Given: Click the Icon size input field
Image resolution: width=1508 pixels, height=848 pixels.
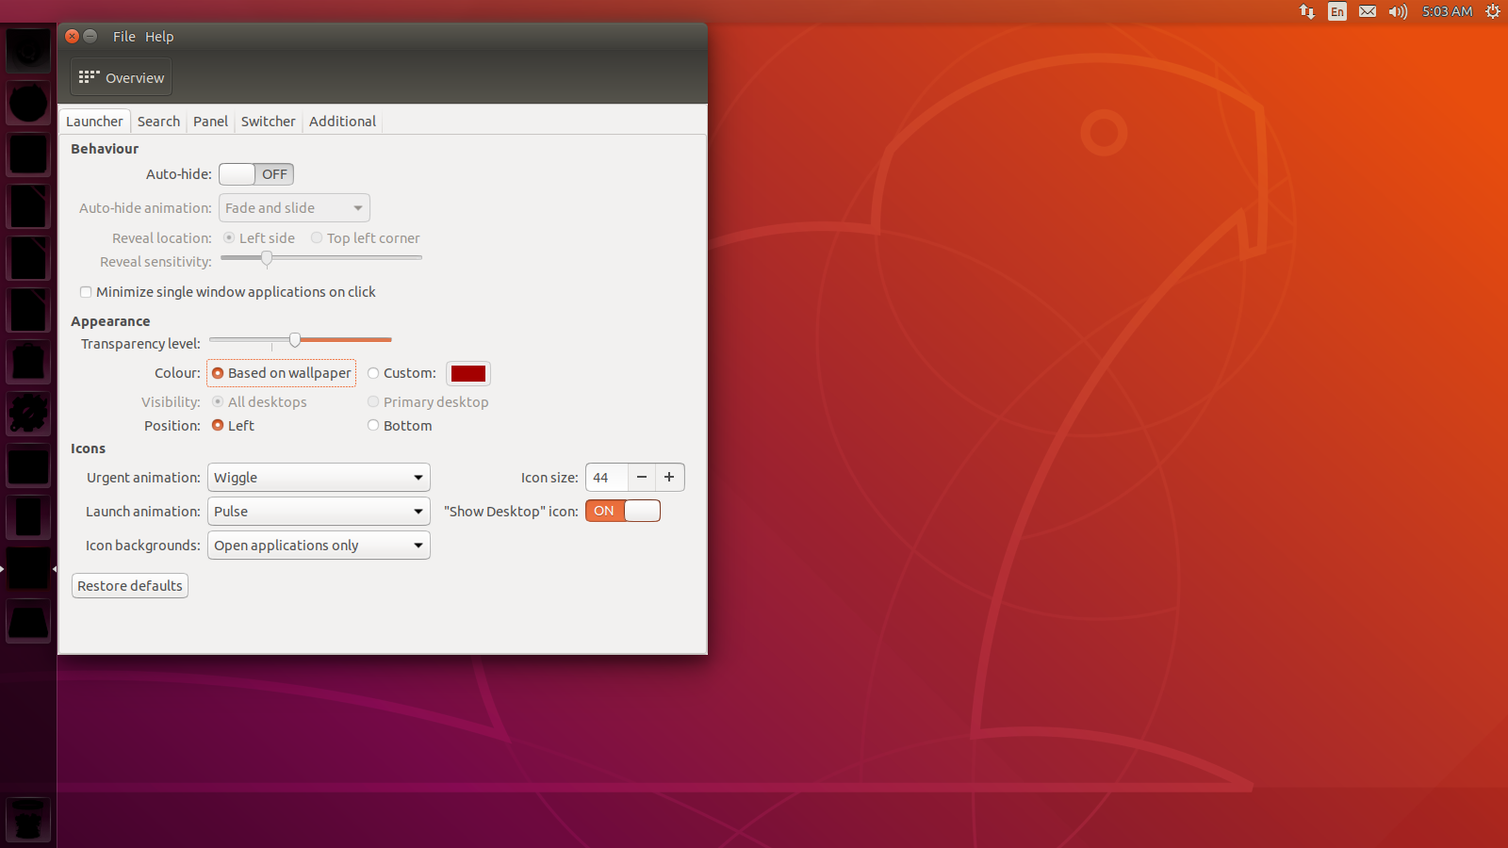Looking at the screenshot, I should click(606, 477).
